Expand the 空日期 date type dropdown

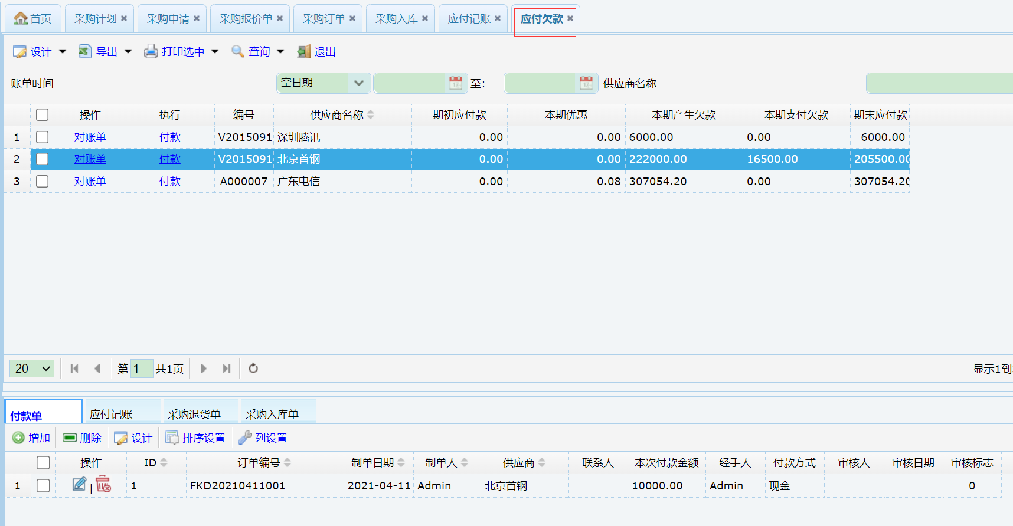[358, 83]
